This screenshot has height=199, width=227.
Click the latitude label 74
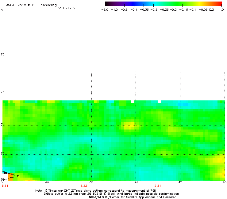click(2, 125)
